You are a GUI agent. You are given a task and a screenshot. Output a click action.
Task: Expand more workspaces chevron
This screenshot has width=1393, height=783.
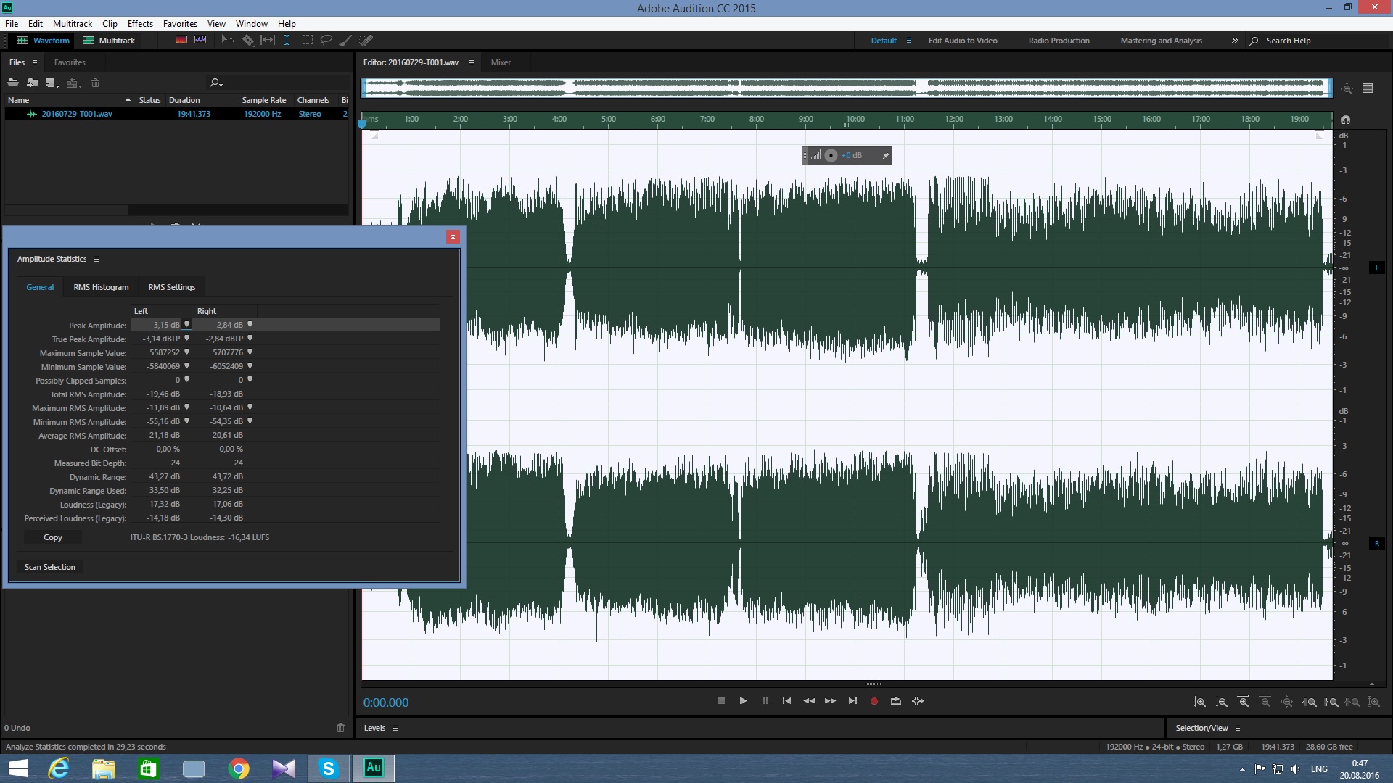coord(1235,41)
